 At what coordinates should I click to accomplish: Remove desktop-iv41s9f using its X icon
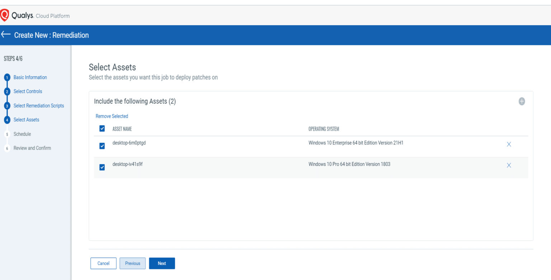pos(509,165)
